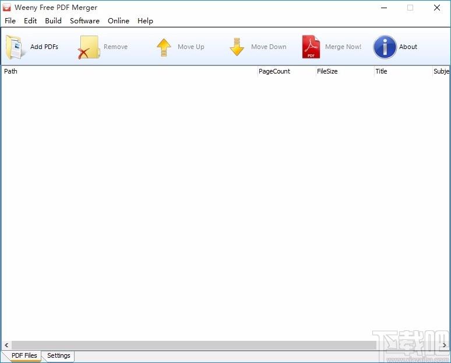Click the Remove folder icon with red X
451x363 pixels.
[89, 47]
